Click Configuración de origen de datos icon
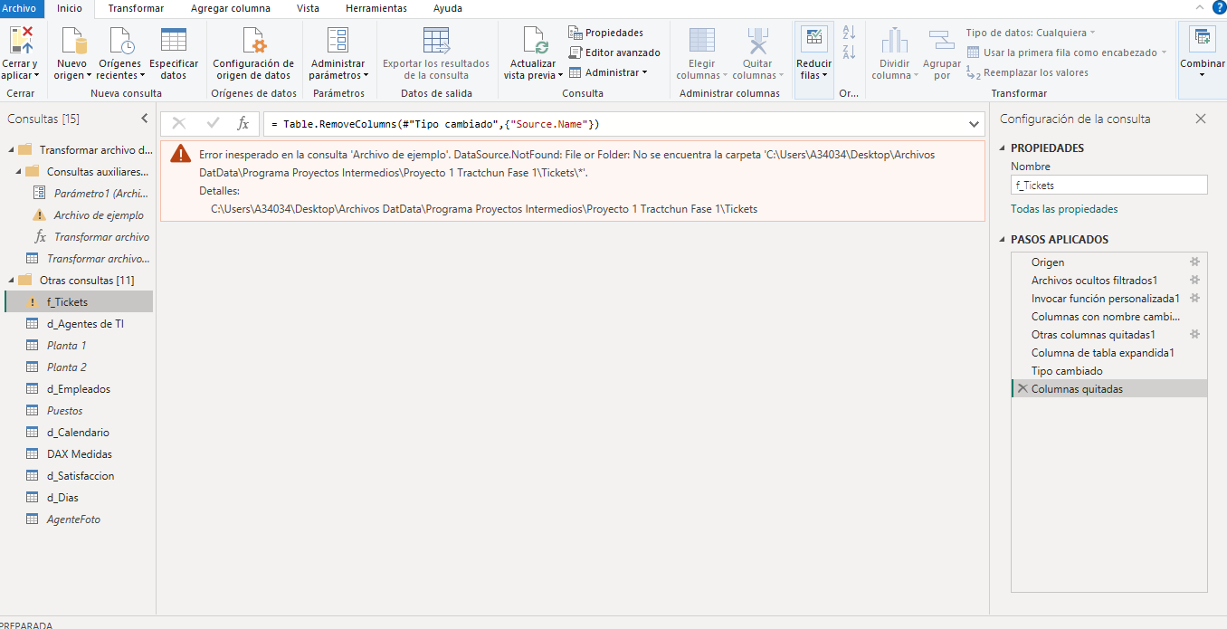Viewport: 1227px width, 629px height. tap(252, 41)
